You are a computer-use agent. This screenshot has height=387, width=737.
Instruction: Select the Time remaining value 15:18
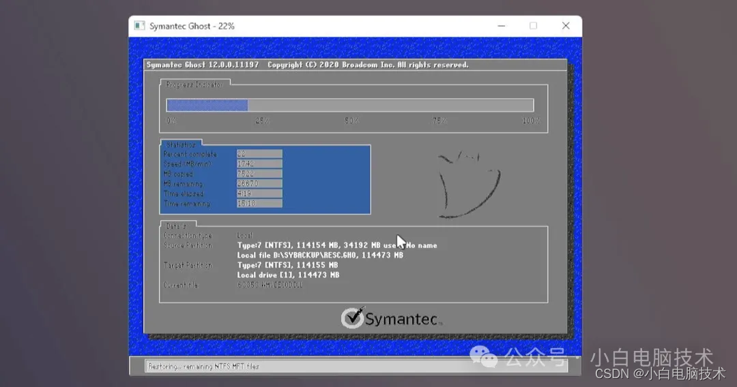point(259,203)
